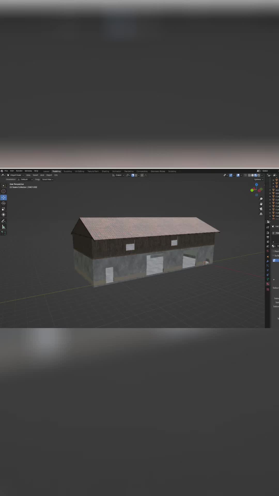This screenshot has height=496, width=279.
Task: Open the Texture checkerboard properties tab
Action: coord(268,289)
